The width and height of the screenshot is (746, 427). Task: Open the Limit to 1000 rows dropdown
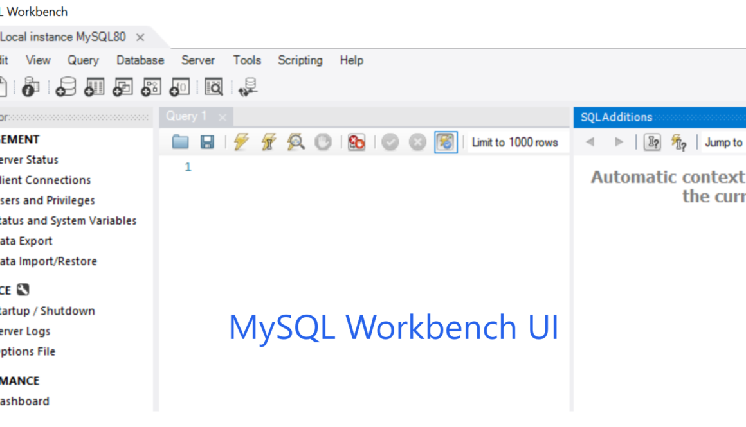tap(514, 142)
